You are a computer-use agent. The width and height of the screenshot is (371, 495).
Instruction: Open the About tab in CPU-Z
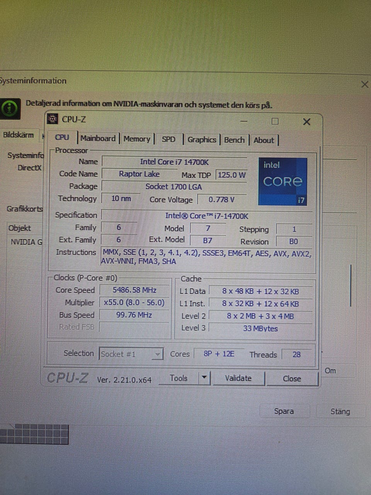(x=264, y=140)
